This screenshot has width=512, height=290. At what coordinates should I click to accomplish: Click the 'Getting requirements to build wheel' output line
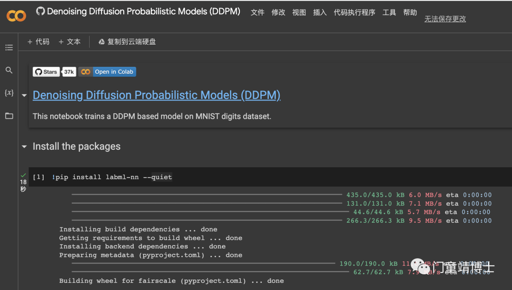pos(151,238)
